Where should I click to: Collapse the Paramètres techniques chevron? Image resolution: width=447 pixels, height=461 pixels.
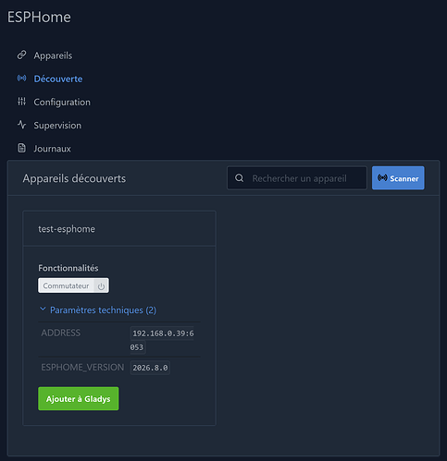[43, 309]
